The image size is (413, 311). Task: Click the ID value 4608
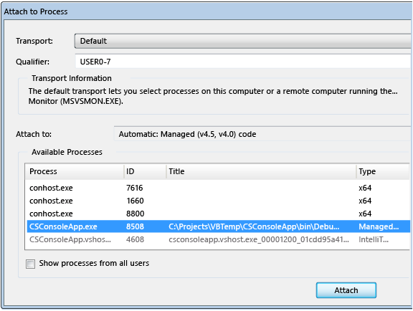[135, 239]
